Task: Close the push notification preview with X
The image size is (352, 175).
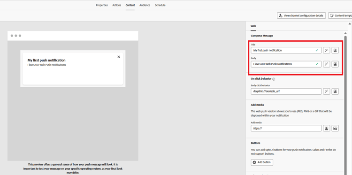Action: pos(119,57)
